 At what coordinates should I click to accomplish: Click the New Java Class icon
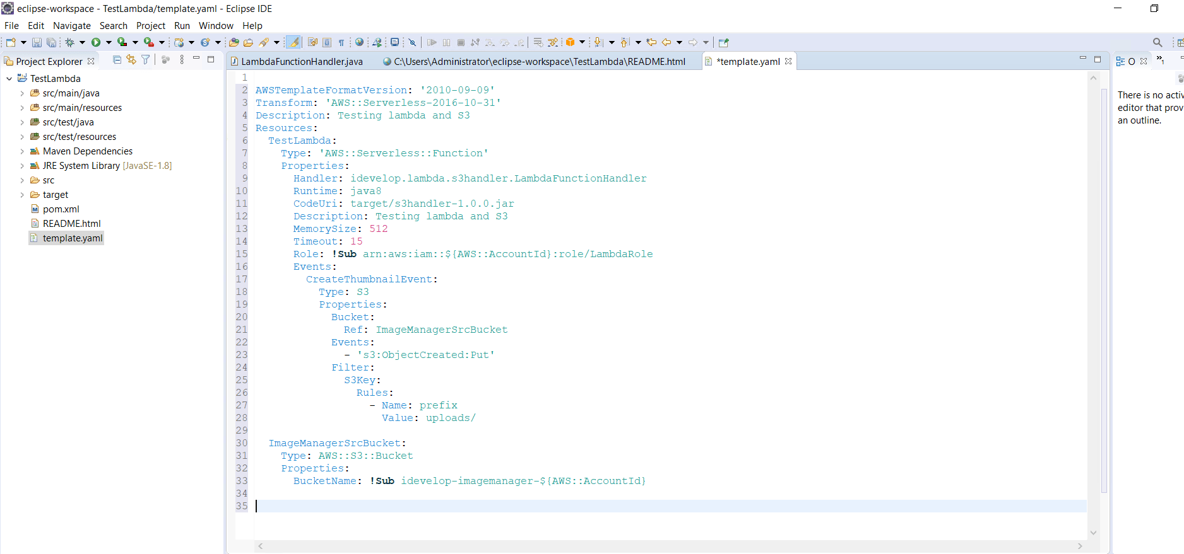click(205, 42)
